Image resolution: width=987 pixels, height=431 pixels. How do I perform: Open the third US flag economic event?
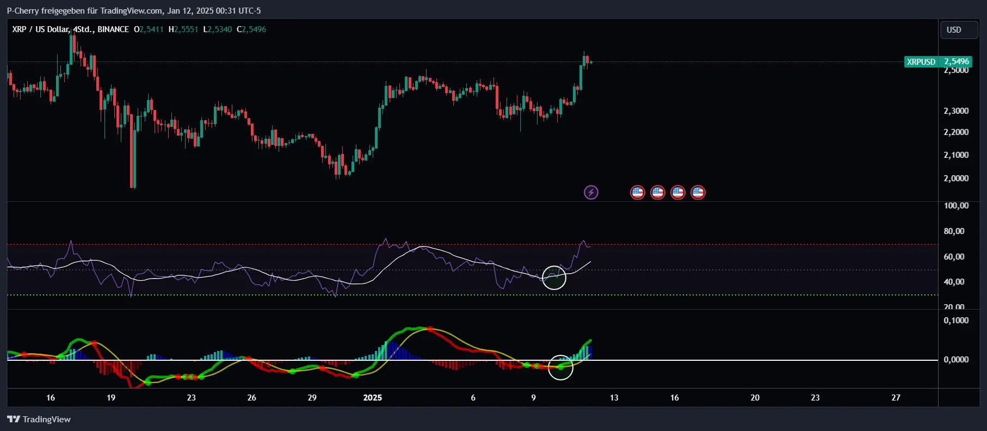(x=678, y=192)
